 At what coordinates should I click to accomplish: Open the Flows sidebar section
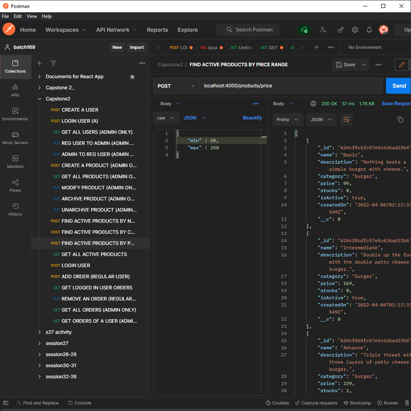[x=15, y=186]
